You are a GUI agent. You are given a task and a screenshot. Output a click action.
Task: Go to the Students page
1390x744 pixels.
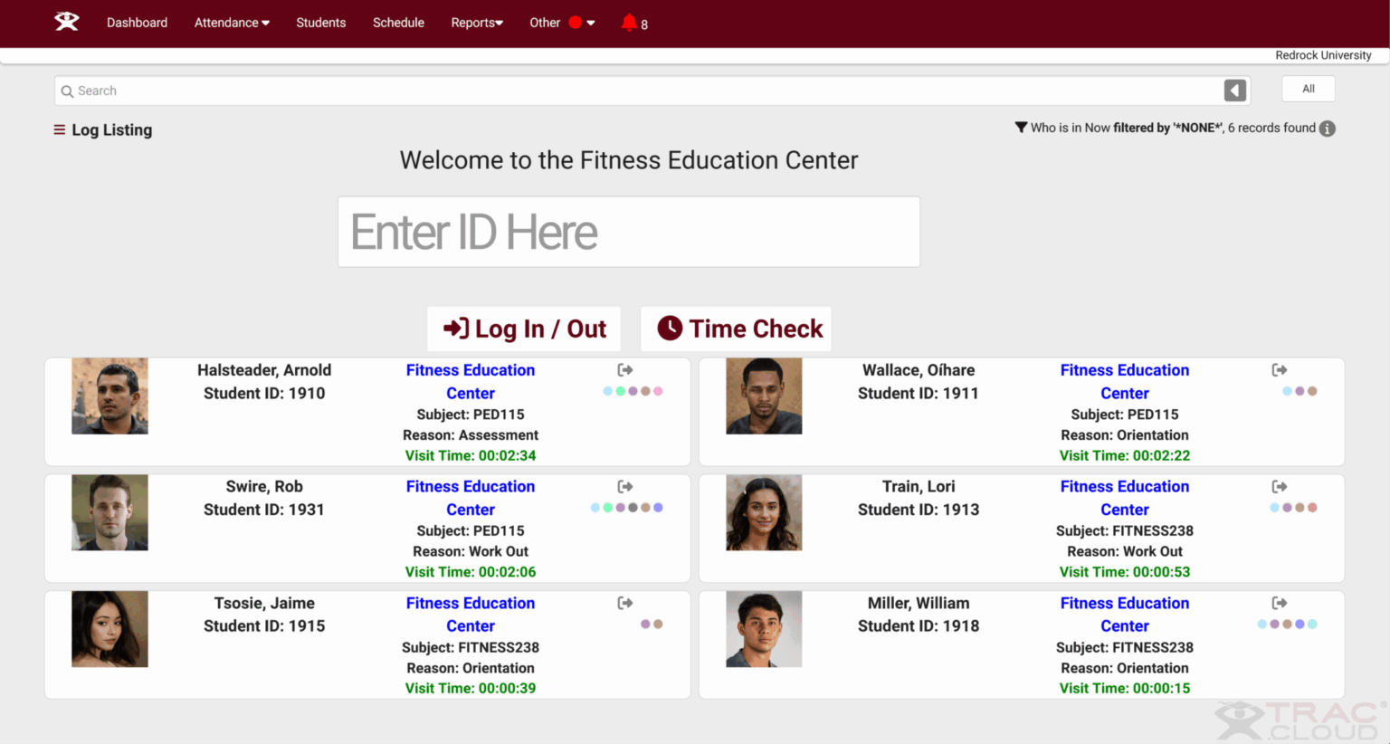click(320, 23)
